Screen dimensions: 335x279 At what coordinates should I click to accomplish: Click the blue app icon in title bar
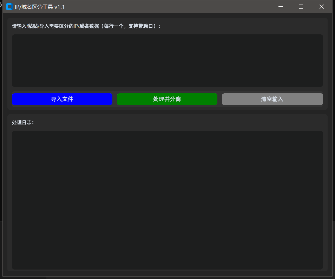click(9, 7)
